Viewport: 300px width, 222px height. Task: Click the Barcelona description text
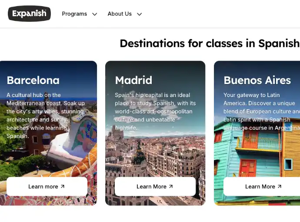click(46, 115)
